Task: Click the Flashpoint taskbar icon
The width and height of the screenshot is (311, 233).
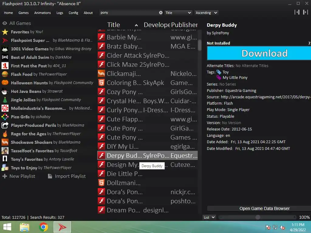Action: (62, 227)
